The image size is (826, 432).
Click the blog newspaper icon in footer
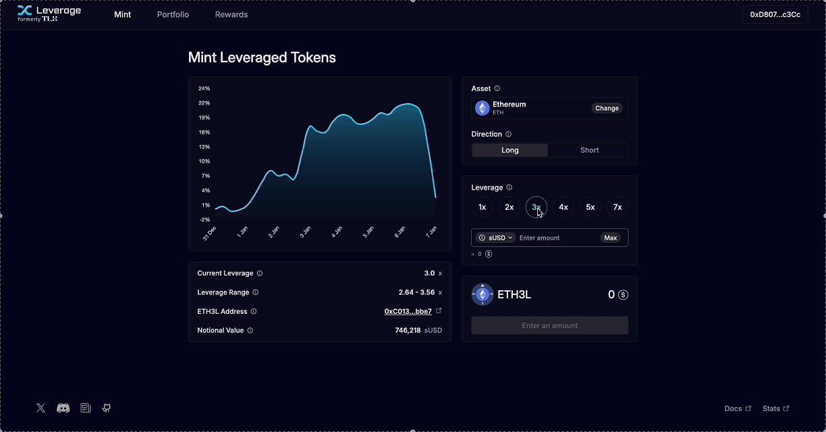click(86, 408)
